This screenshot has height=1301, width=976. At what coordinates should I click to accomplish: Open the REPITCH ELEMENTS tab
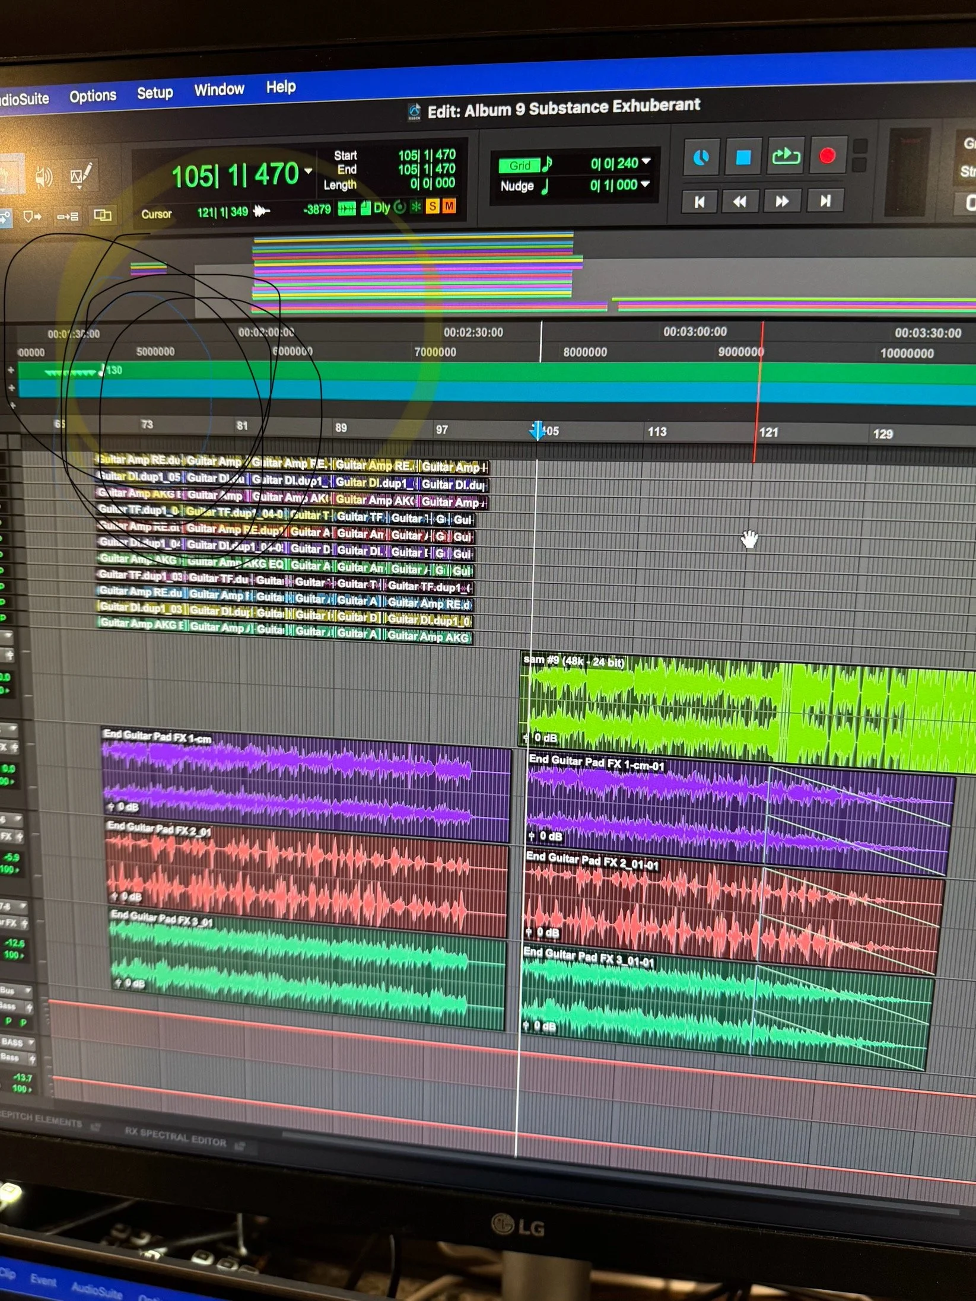tap(41, 1118)
